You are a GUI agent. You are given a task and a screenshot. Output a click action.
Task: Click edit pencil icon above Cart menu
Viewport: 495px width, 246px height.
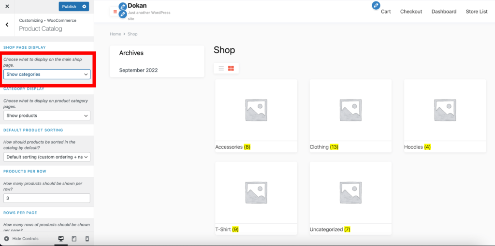click(376, 5)
